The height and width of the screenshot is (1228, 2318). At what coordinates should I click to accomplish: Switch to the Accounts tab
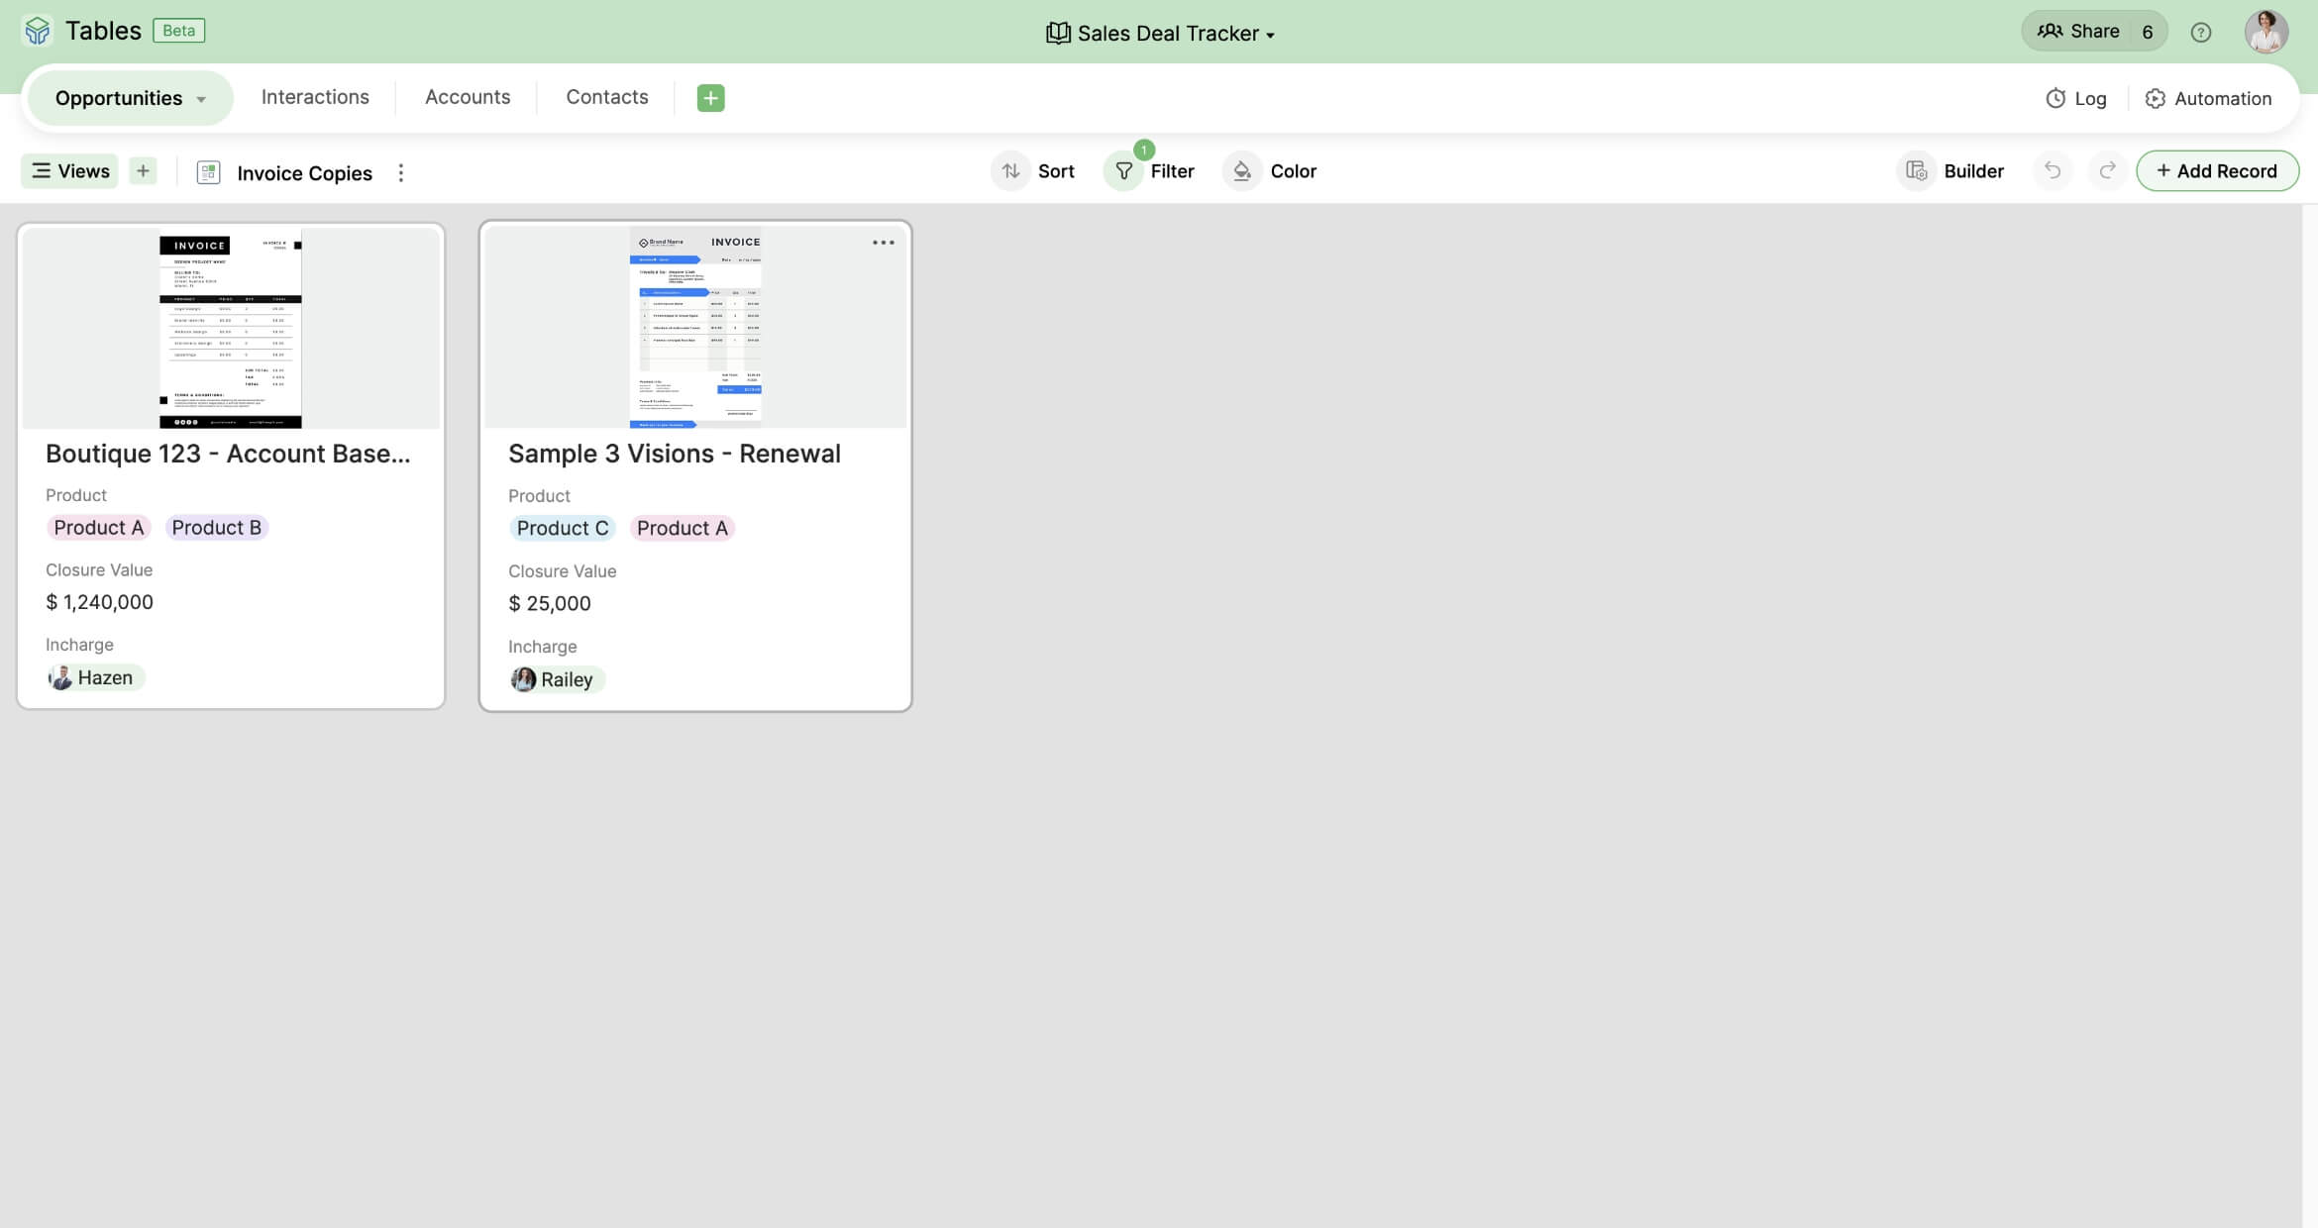[x=468, y=97]
